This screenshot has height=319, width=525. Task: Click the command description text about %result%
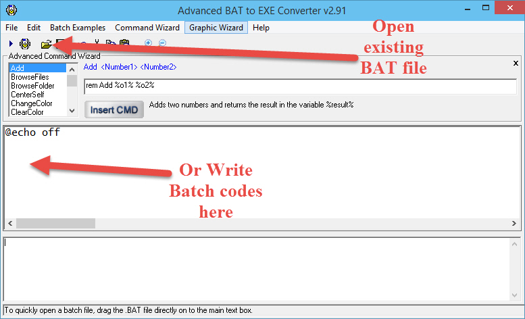tap(251, 105)
